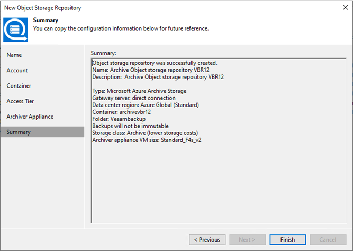This screenshot has height=251, width=353.
Task: Select the highlighted Summary step
Action: point(42,132)
